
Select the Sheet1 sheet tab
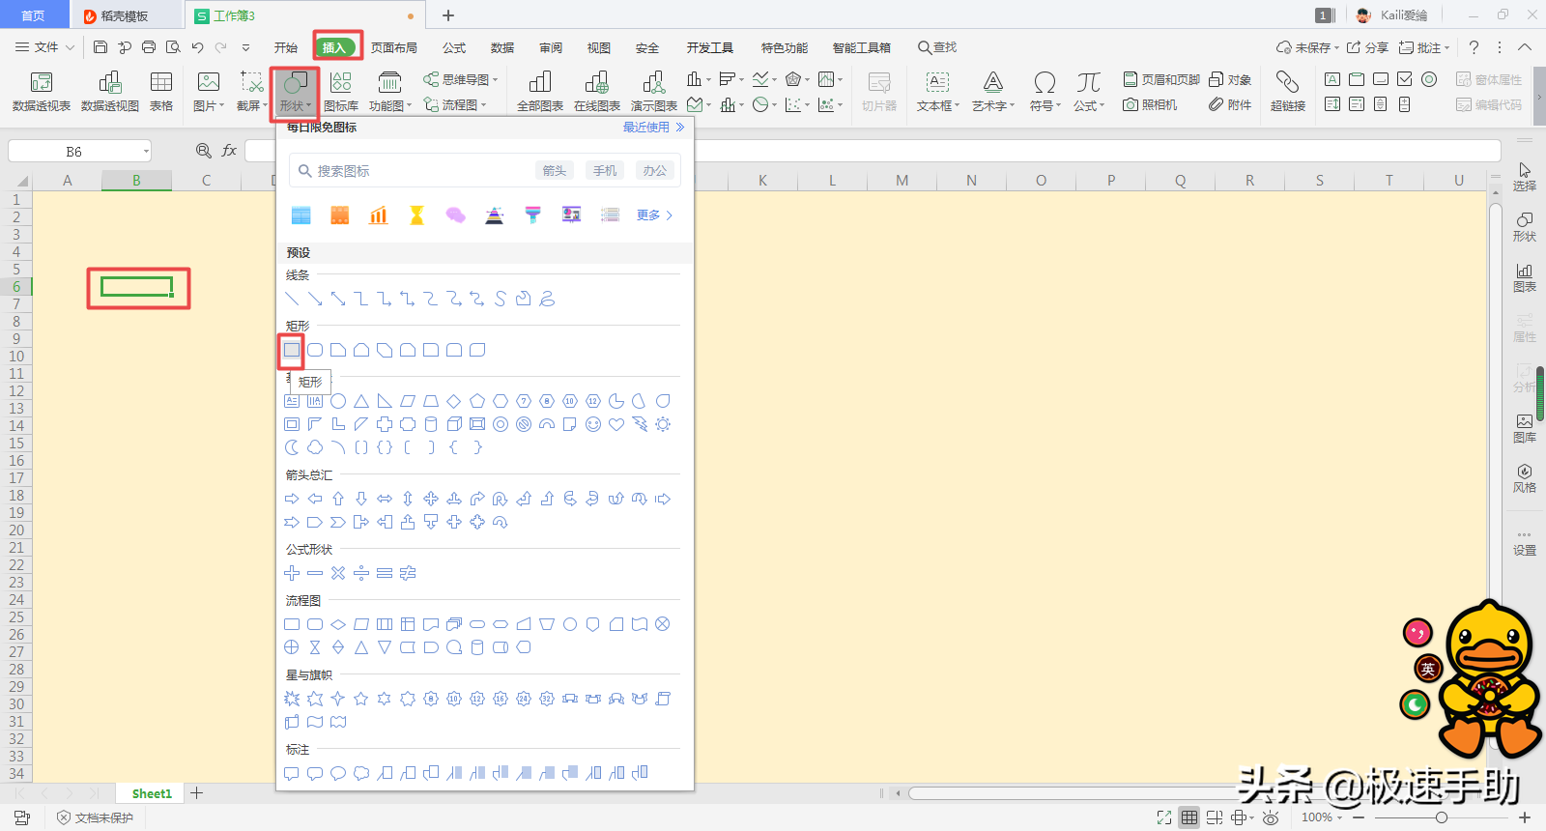point(152,793)
